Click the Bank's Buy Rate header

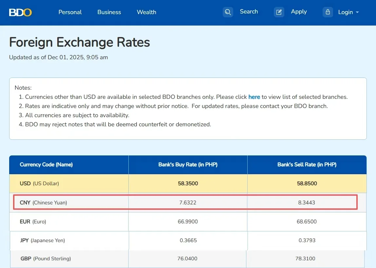pyautogui.click(x=188, y=165)
